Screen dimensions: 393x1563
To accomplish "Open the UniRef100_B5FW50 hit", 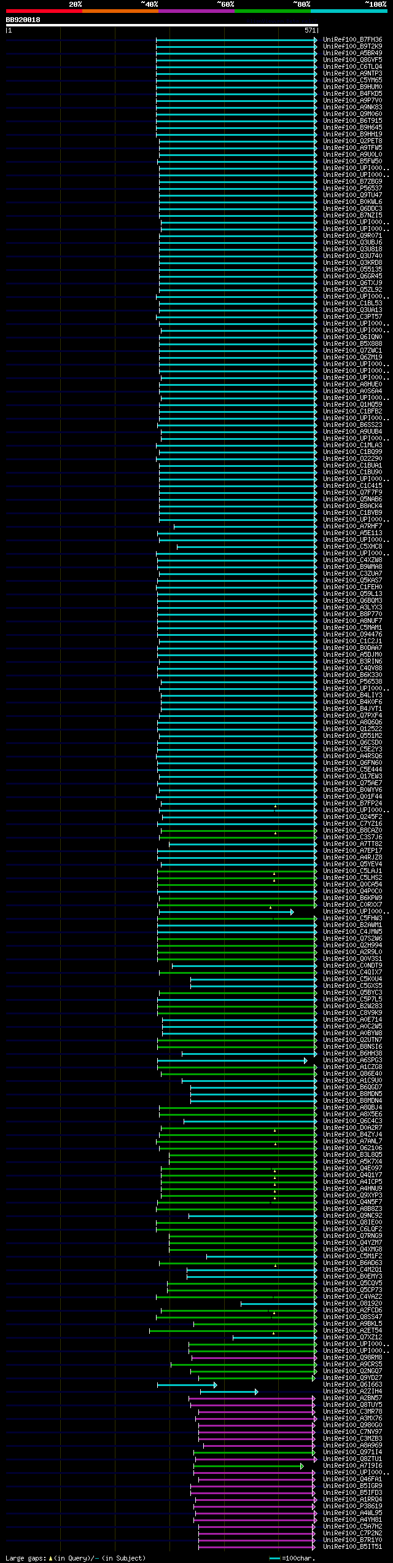I will click(x=352, y=161).
